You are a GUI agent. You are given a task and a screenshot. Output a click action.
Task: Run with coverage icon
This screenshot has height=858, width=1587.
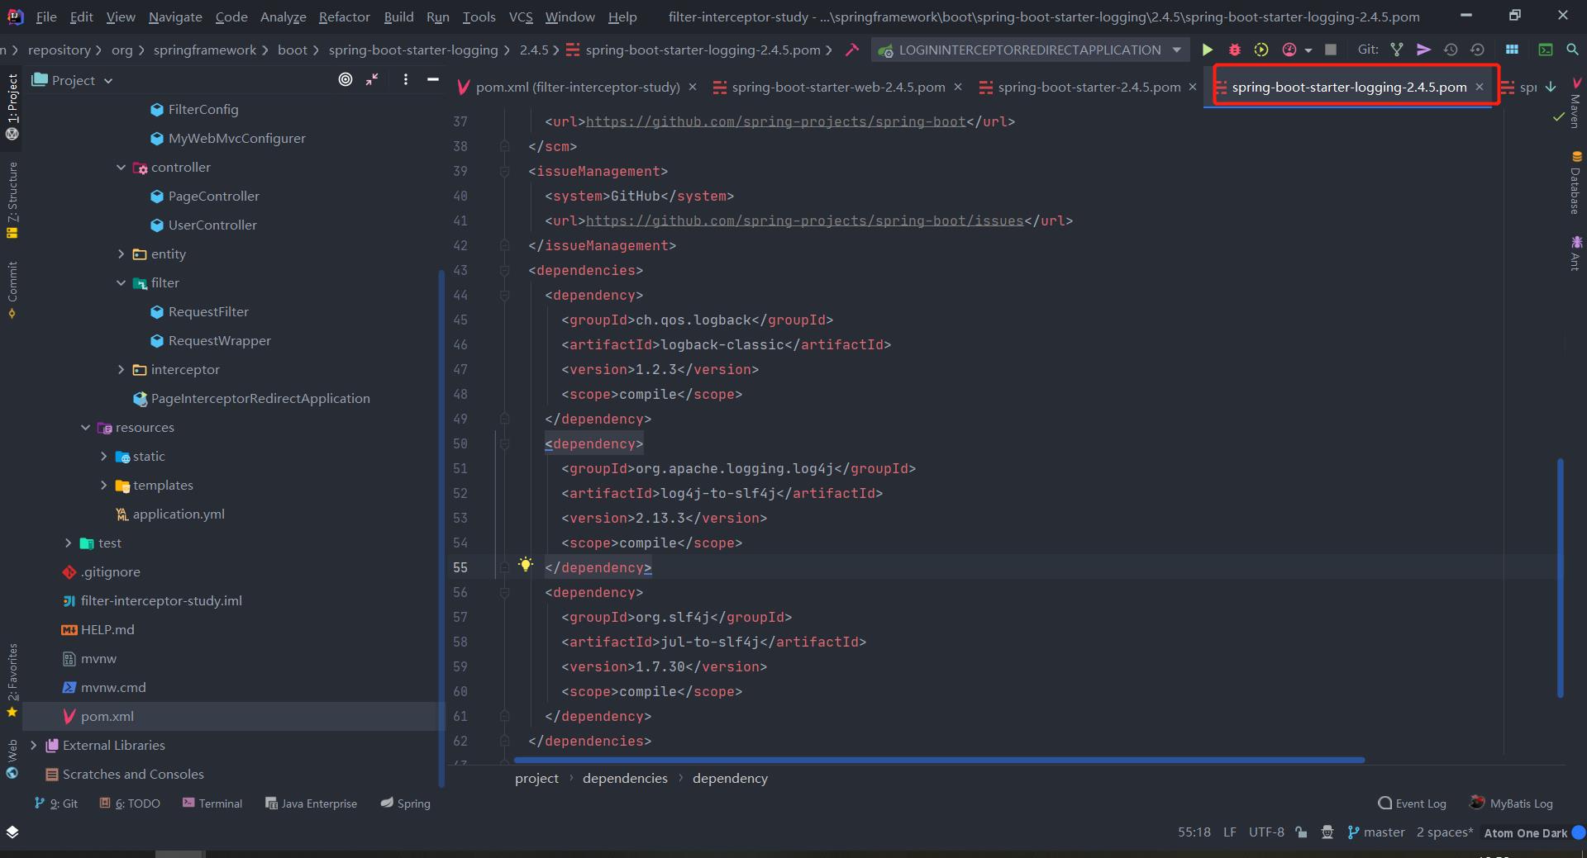tap(1261, 50)
